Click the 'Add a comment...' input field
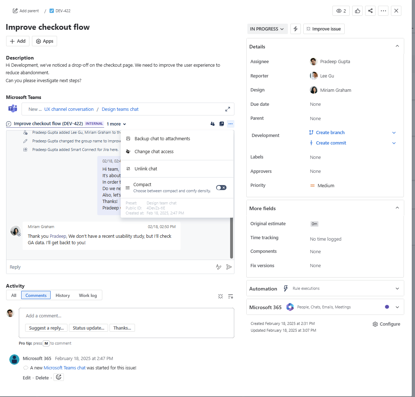Image resolution: width=415 pixels, height=397 pixels. click(126, 316)
